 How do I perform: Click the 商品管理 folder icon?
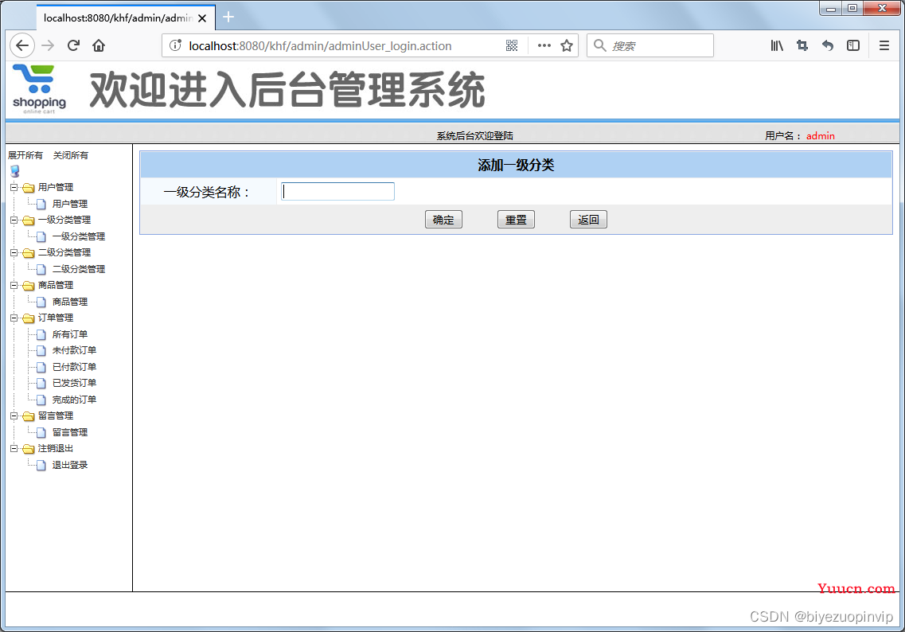[29, 286]
